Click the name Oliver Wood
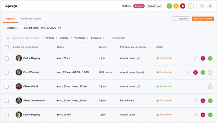Screen dimensions: 217x123 pos(31,87)
